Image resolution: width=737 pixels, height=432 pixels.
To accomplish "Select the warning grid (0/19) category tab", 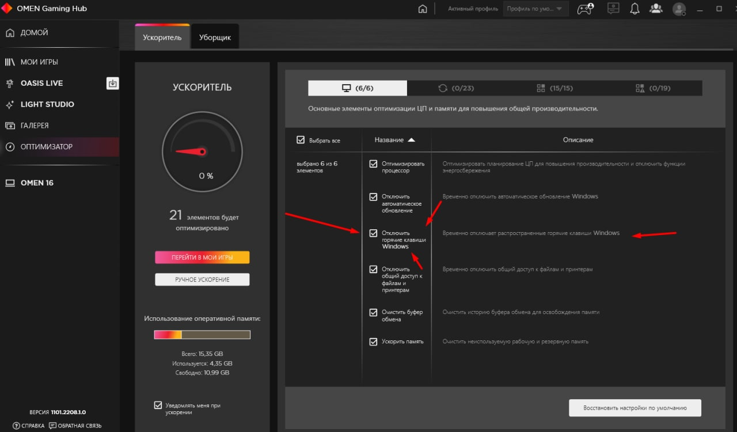I will pyautogui.click(x=653, y=88).
